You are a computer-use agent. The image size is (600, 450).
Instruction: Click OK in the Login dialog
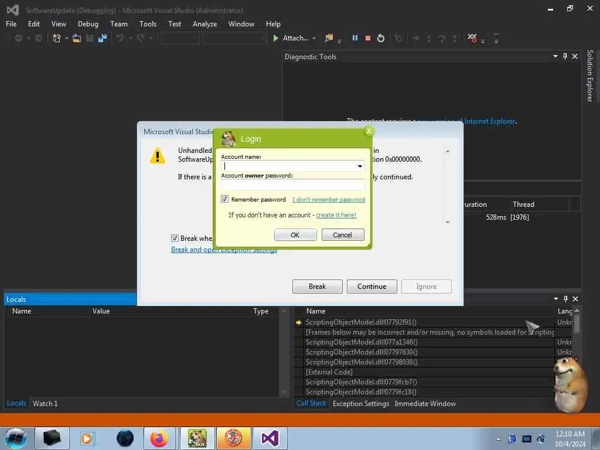pos(295,234)
